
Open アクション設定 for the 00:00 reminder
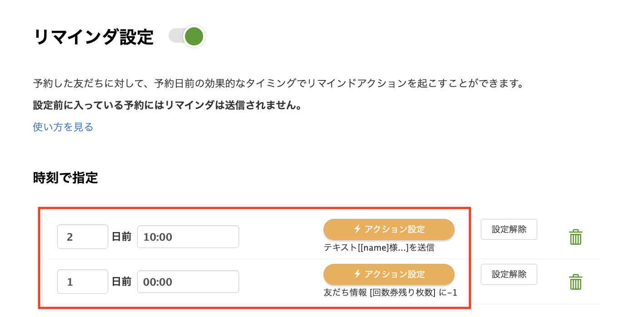[389, 274]
